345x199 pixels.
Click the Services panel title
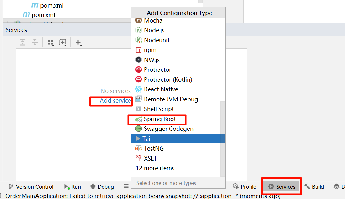16,30
